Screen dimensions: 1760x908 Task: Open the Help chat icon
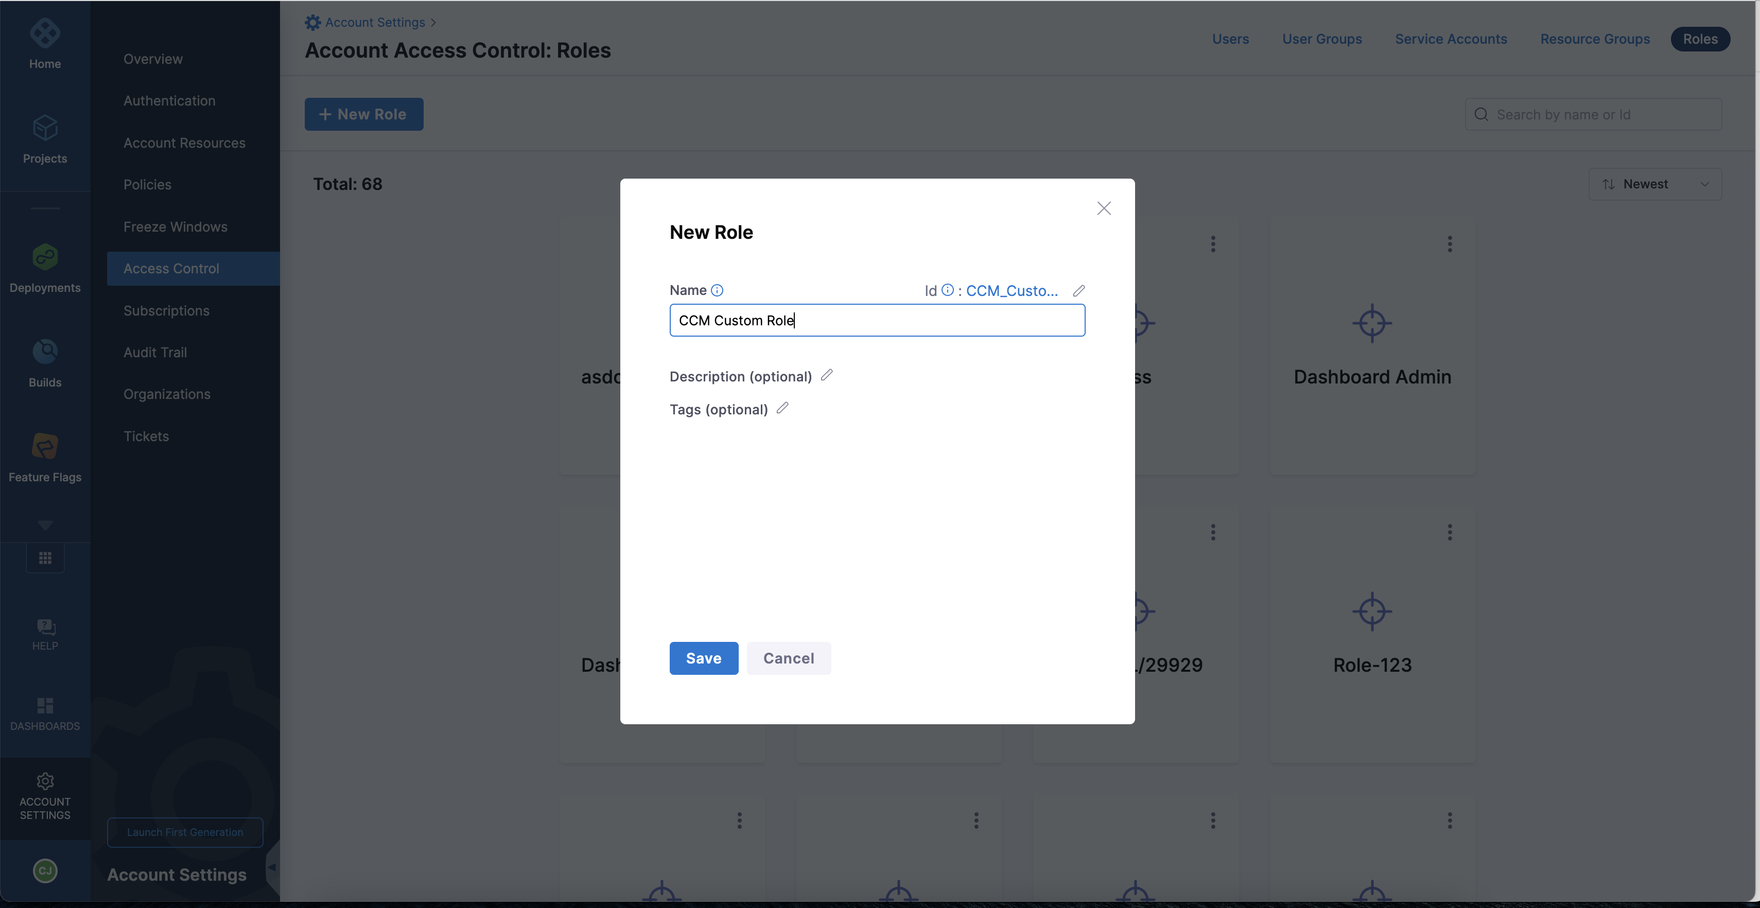[45, 627]
